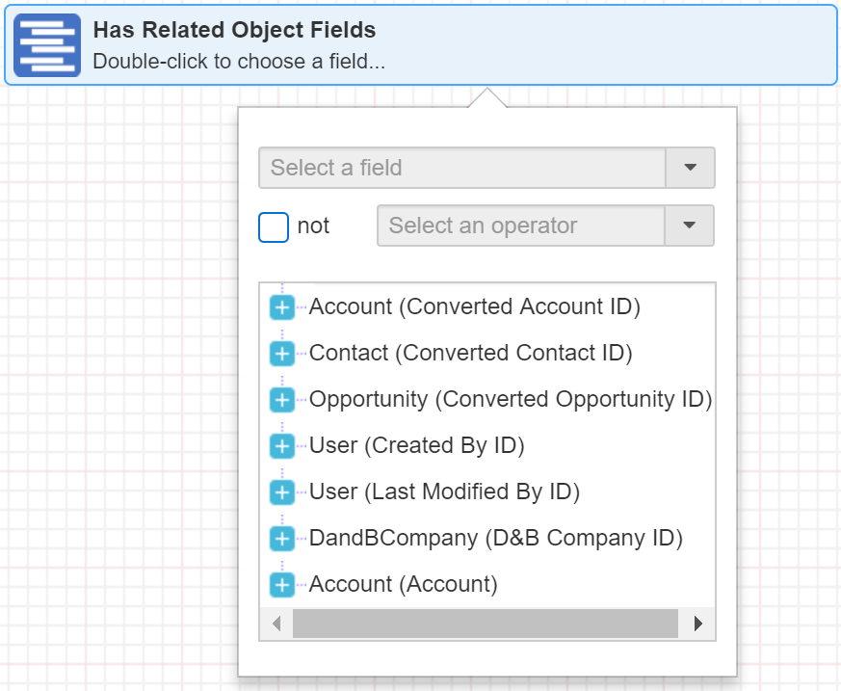Click the Select a field input box
The image size is (841, 691).
462,168
